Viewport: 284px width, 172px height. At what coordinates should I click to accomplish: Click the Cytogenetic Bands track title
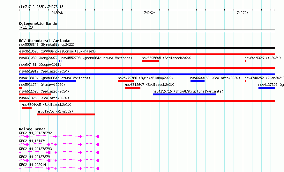click(x=38, y=24)
